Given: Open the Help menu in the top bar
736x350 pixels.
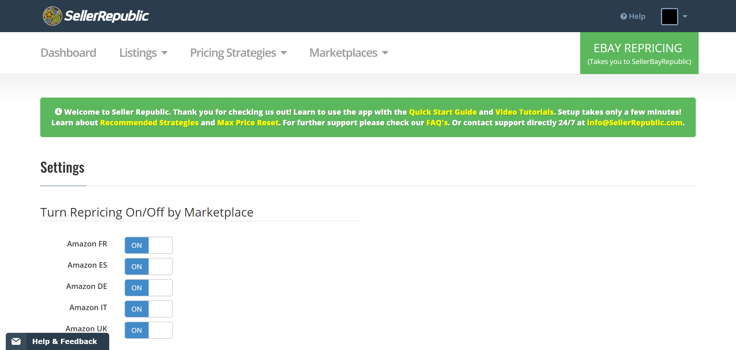Looking at the screenshot, I should tap(632, 16).
